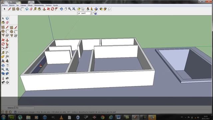Open the Dibujo menu
The width and height of the screenshot is (213, 120).
30,5
